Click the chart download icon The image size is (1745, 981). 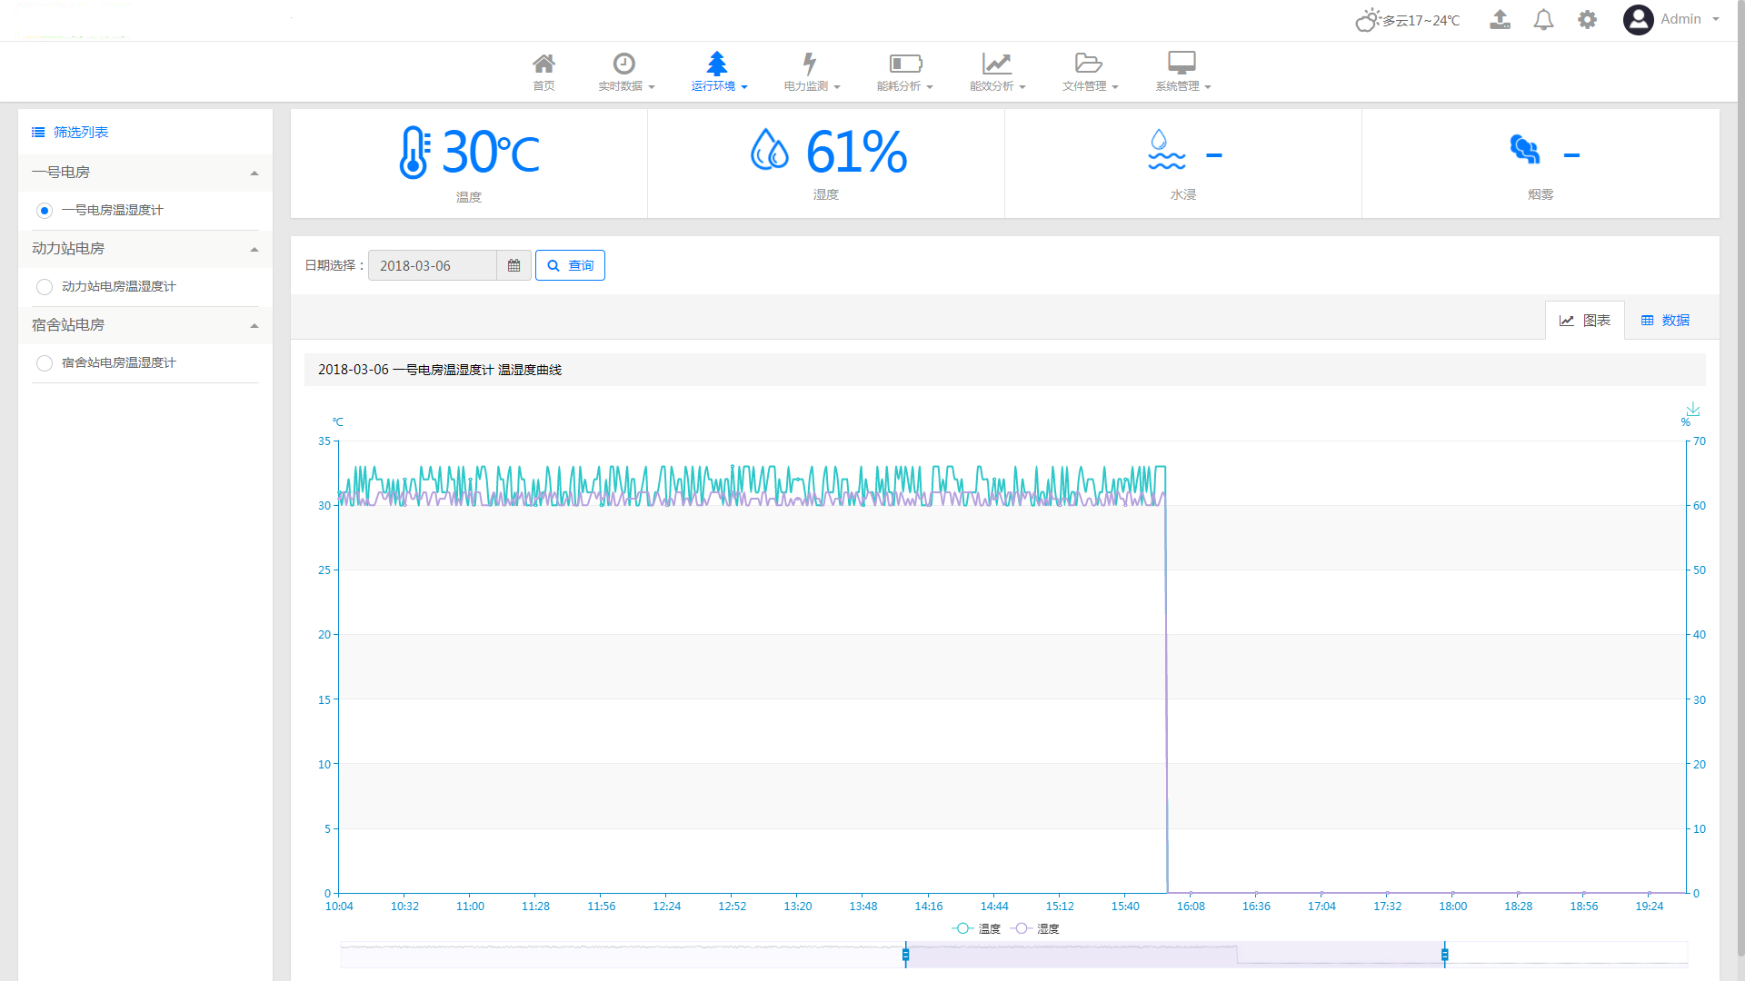coord(1692,410)
